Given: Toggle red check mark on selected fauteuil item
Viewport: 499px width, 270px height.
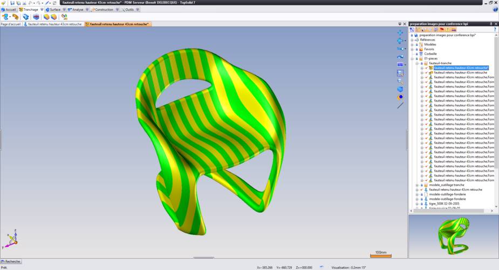Looking at the screenshot, I should pos(426,68).
